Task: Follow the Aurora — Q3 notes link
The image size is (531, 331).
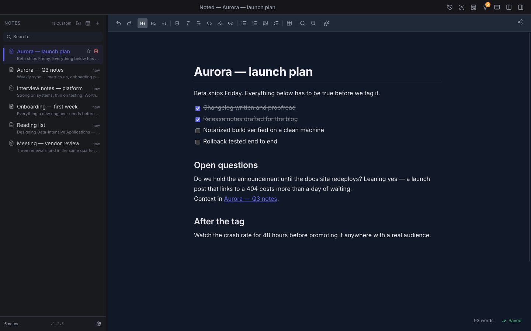Action: (x=250, y=199)
